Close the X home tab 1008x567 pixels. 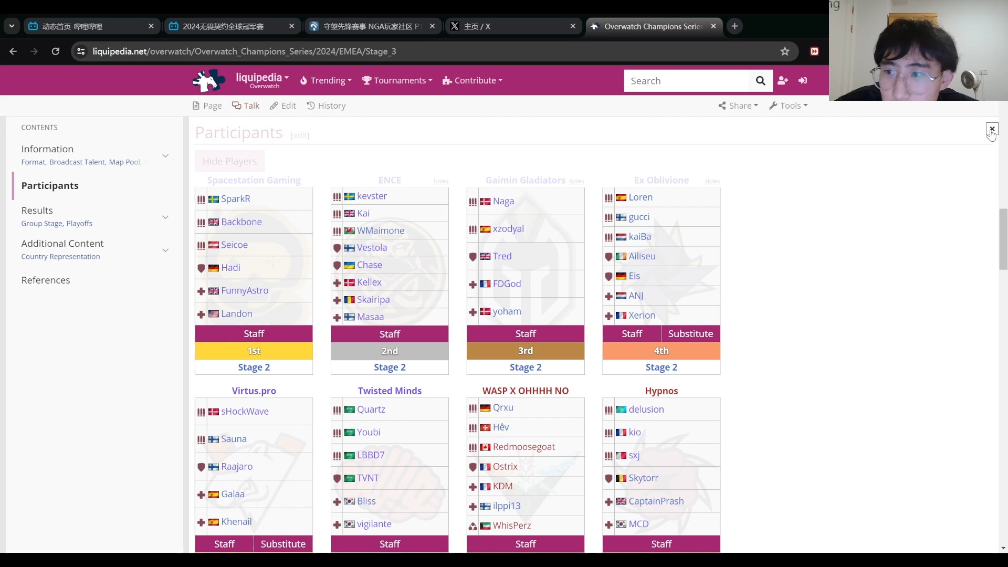pyautogui.click(x=573, y=26)
